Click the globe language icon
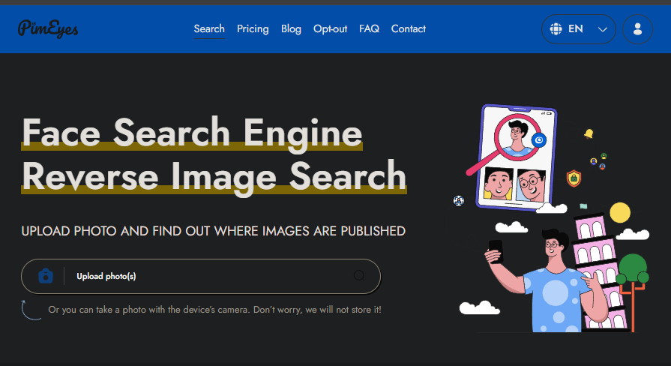Image resolution: width=671 pixels, height=366 pixels. (556, 29)
